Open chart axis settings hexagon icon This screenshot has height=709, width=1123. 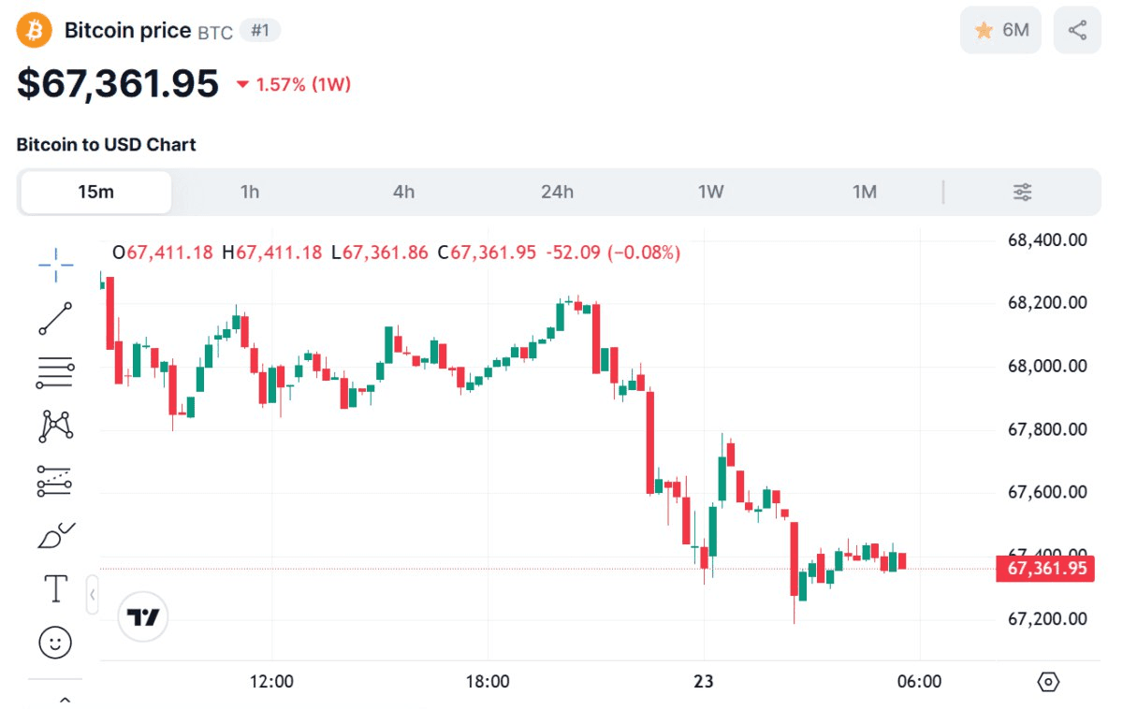point(1049,682)
